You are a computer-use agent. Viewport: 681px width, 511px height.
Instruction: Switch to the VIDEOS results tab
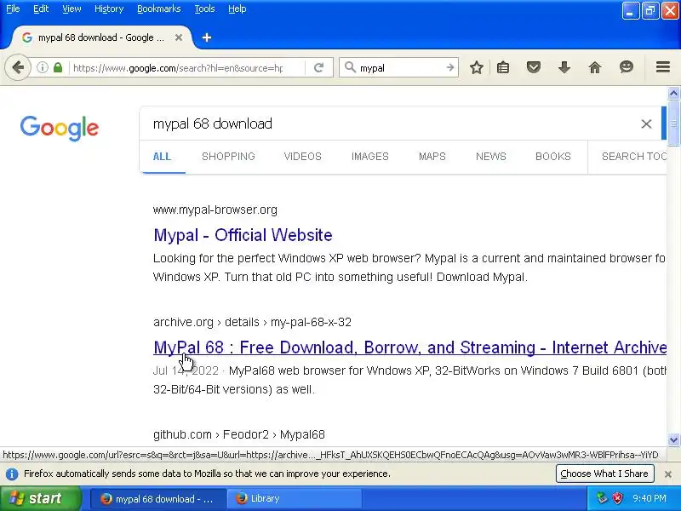303,157
